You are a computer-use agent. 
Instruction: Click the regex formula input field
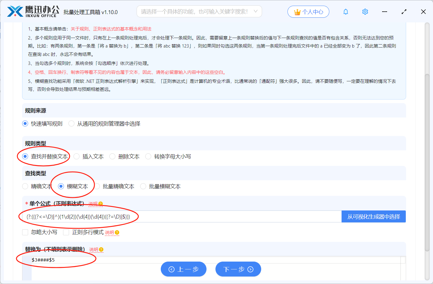click(x=182, y=217)
